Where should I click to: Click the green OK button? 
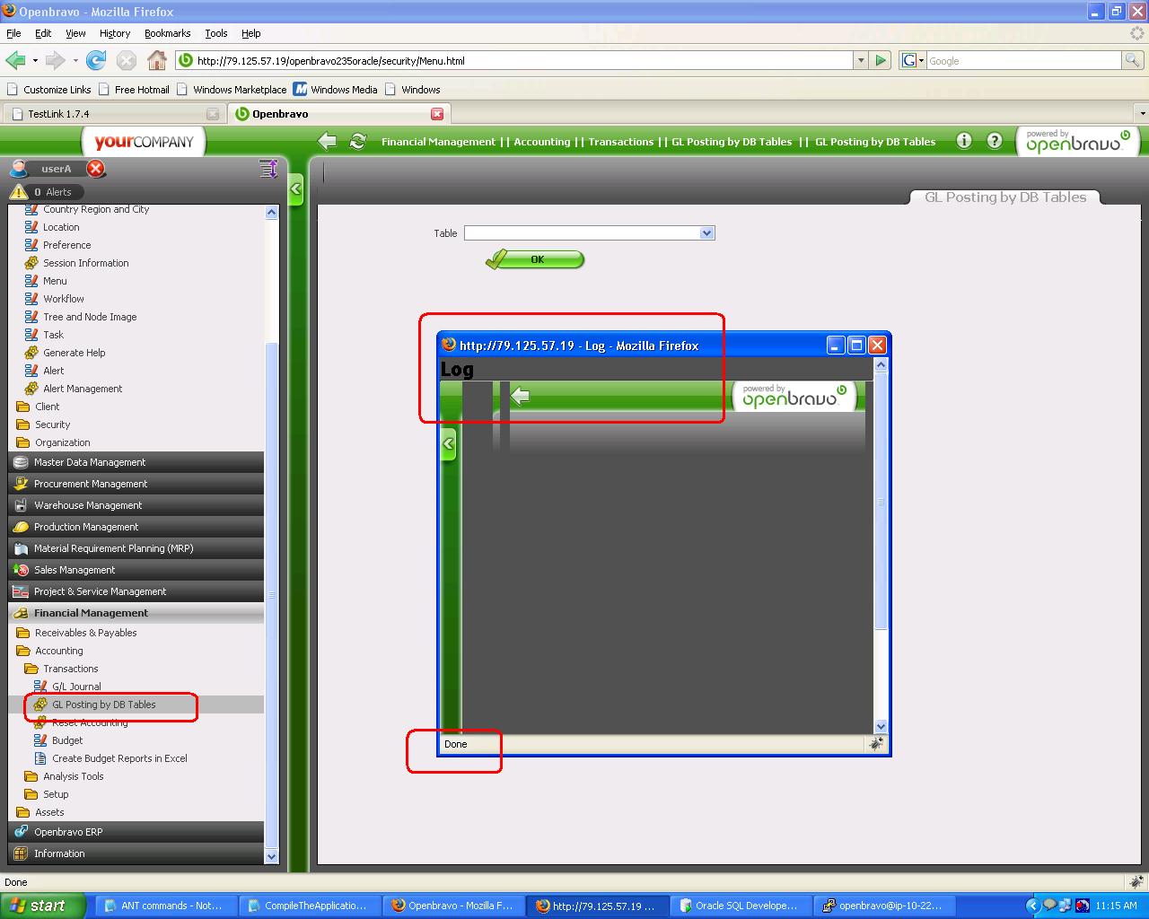[535, 259]
